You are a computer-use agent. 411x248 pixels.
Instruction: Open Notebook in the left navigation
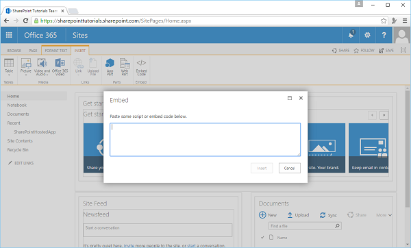pos(16,105)
